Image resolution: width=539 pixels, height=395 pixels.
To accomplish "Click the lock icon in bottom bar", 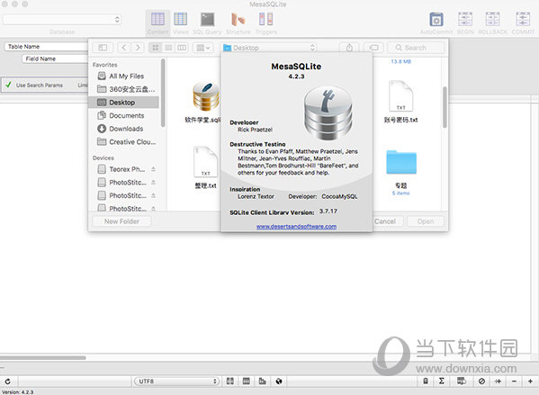I will 426,381.
